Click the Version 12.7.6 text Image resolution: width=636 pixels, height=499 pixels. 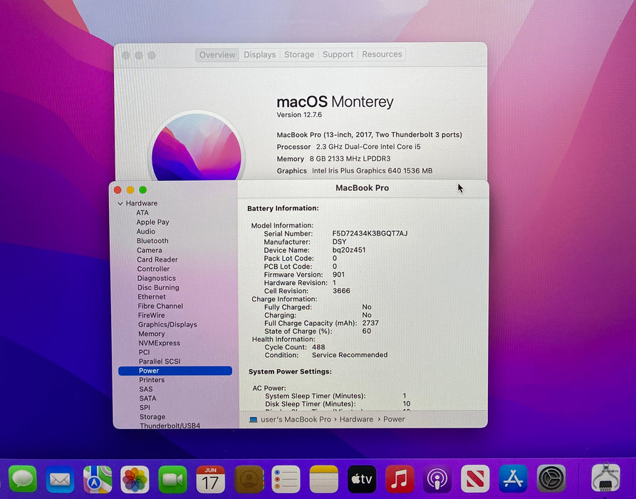point(299,115)
